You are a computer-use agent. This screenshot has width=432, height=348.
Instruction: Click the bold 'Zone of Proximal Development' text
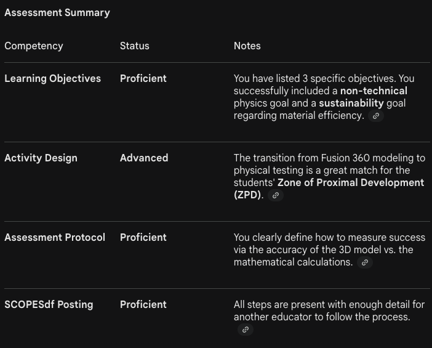coord(351,182)
